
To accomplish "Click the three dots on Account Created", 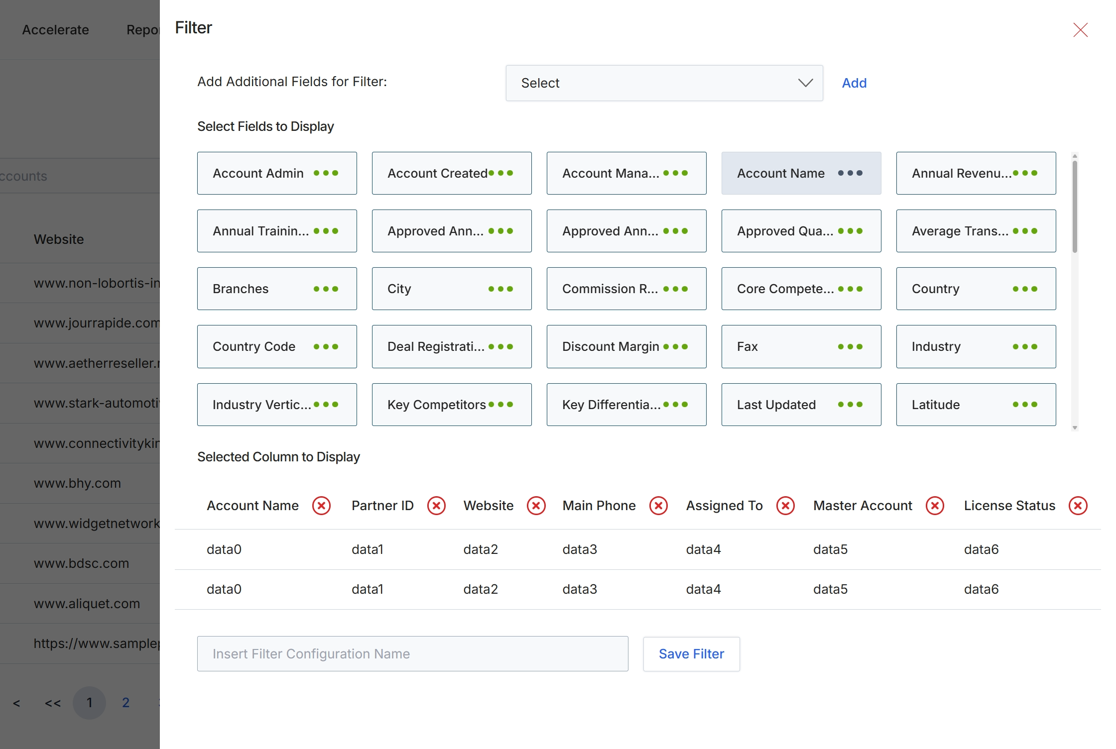I will point(501,173).
